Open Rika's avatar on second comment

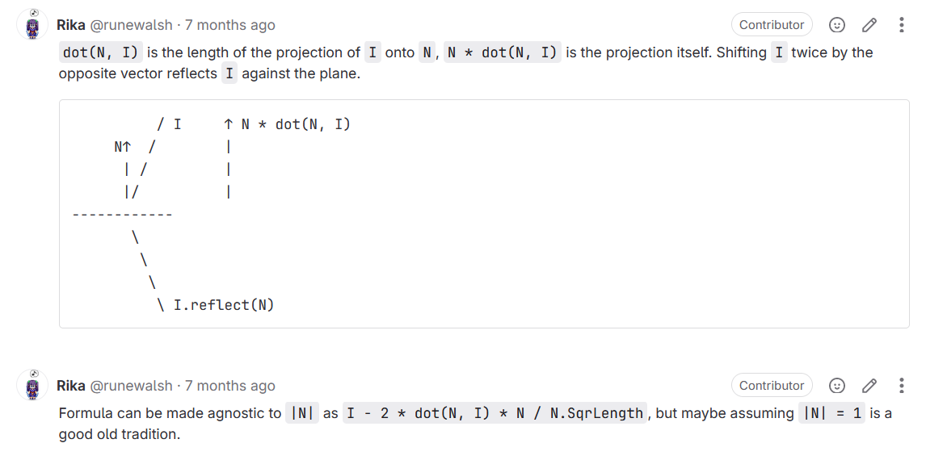(x=32, y=385)
